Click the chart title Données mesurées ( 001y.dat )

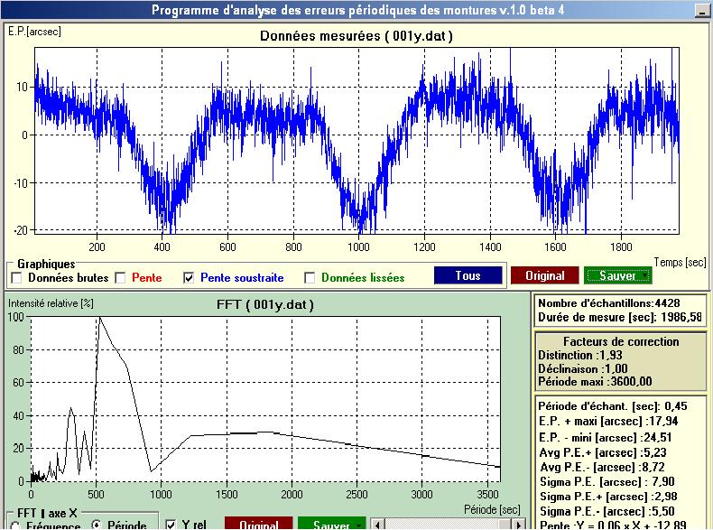(x=356, y=36)
